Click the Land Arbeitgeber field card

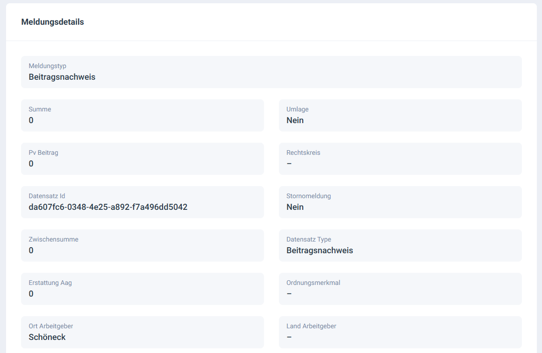(400, 332)
